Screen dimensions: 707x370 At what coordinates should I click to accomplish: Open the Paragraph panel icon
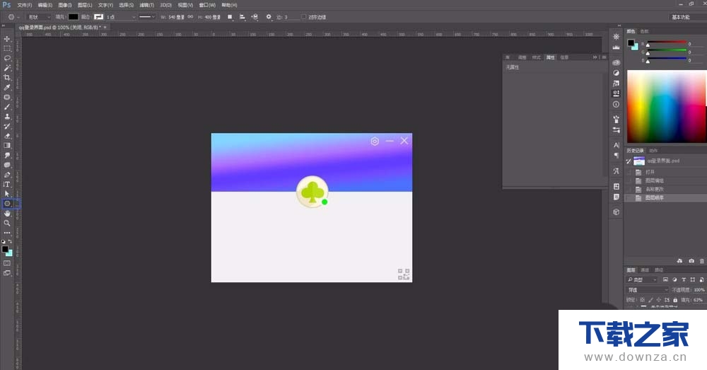point(617,156)
